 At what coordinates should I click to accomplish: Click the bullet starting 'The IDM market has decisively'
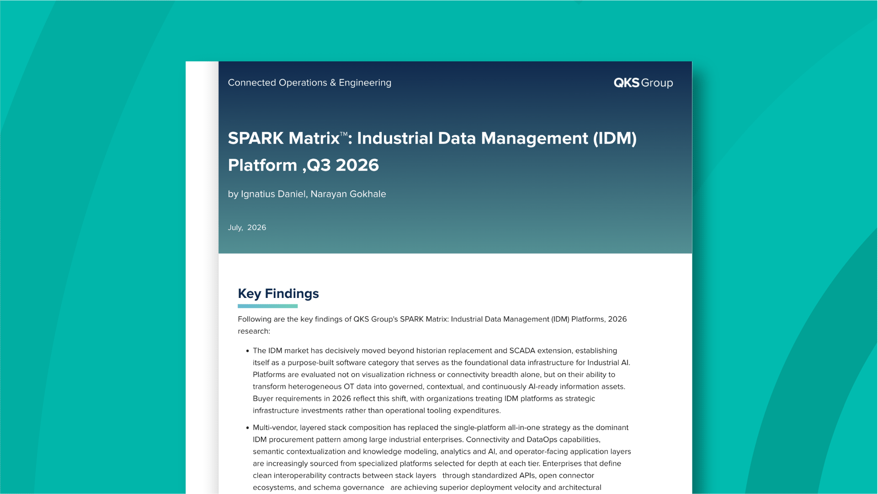[x=439, y=381]
